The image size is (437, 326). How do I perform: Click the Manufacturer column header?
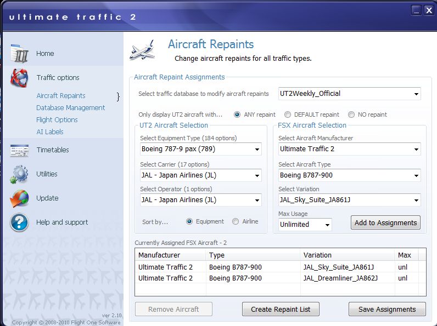point(171,255)
